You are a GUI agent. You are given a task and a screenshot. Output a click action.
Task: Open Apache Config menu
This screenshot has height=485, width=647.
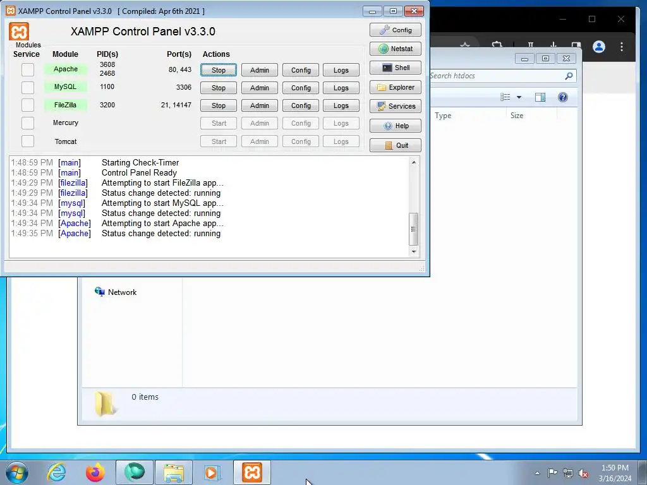(x=300, y=70)
